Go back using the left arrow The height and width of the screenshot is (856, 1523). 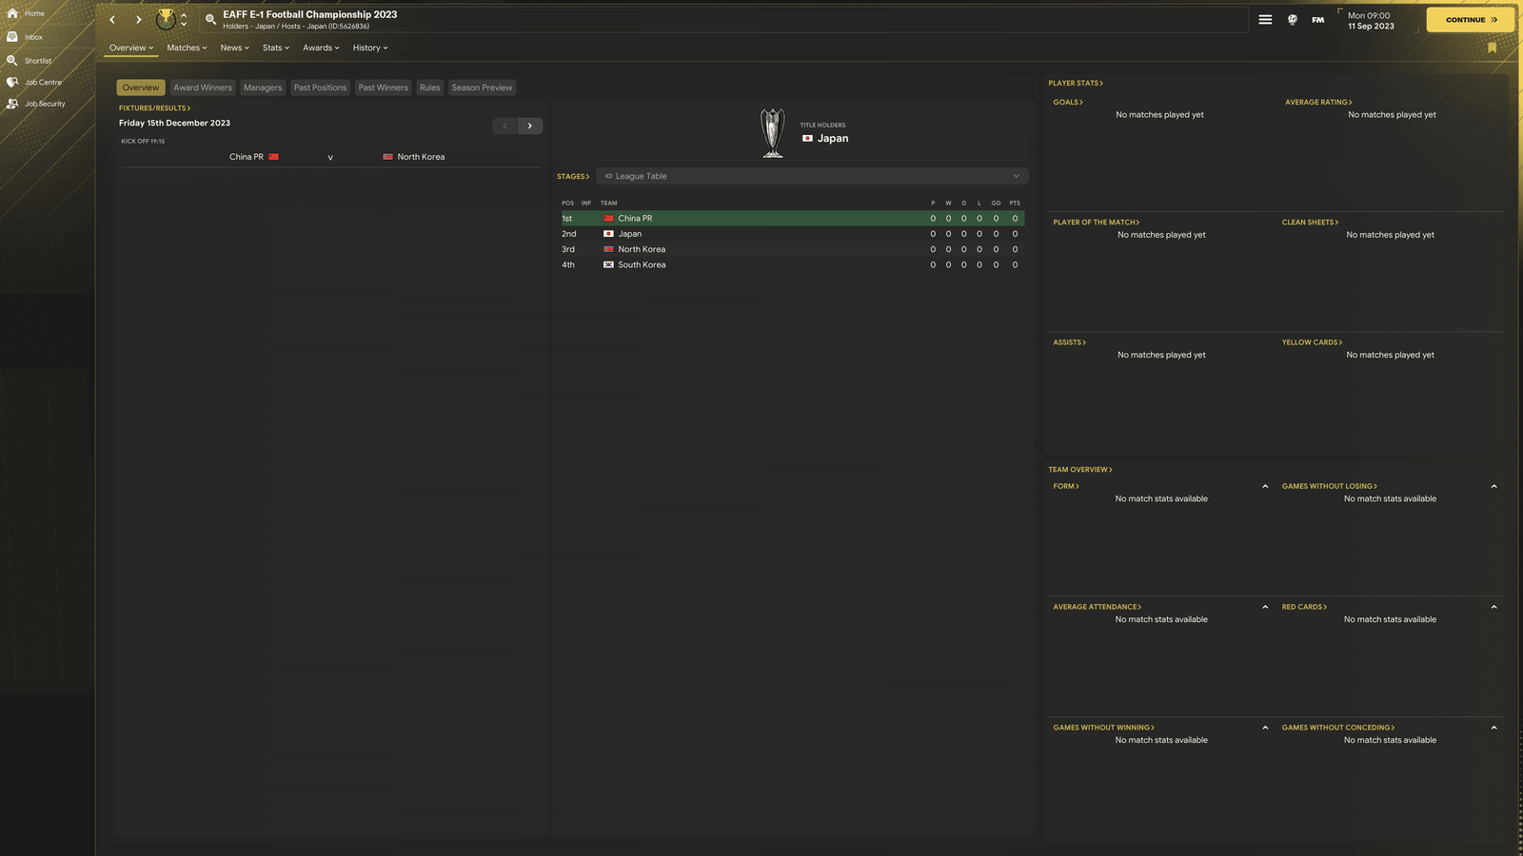(x=112, y=19)
